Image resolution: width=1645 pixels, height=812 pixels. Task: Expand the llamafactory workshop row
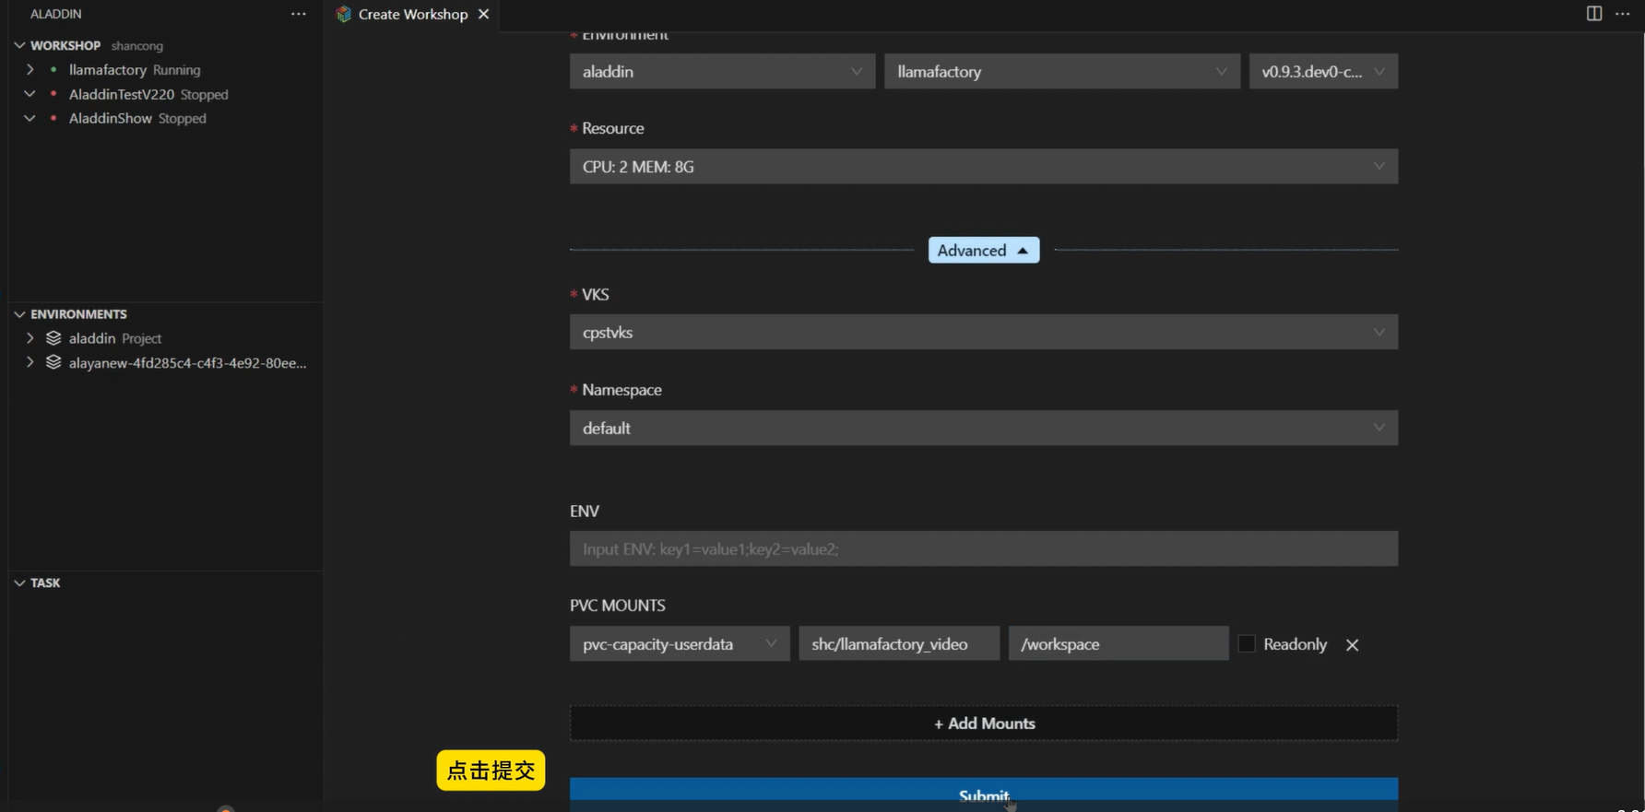[x=30, y=69]
